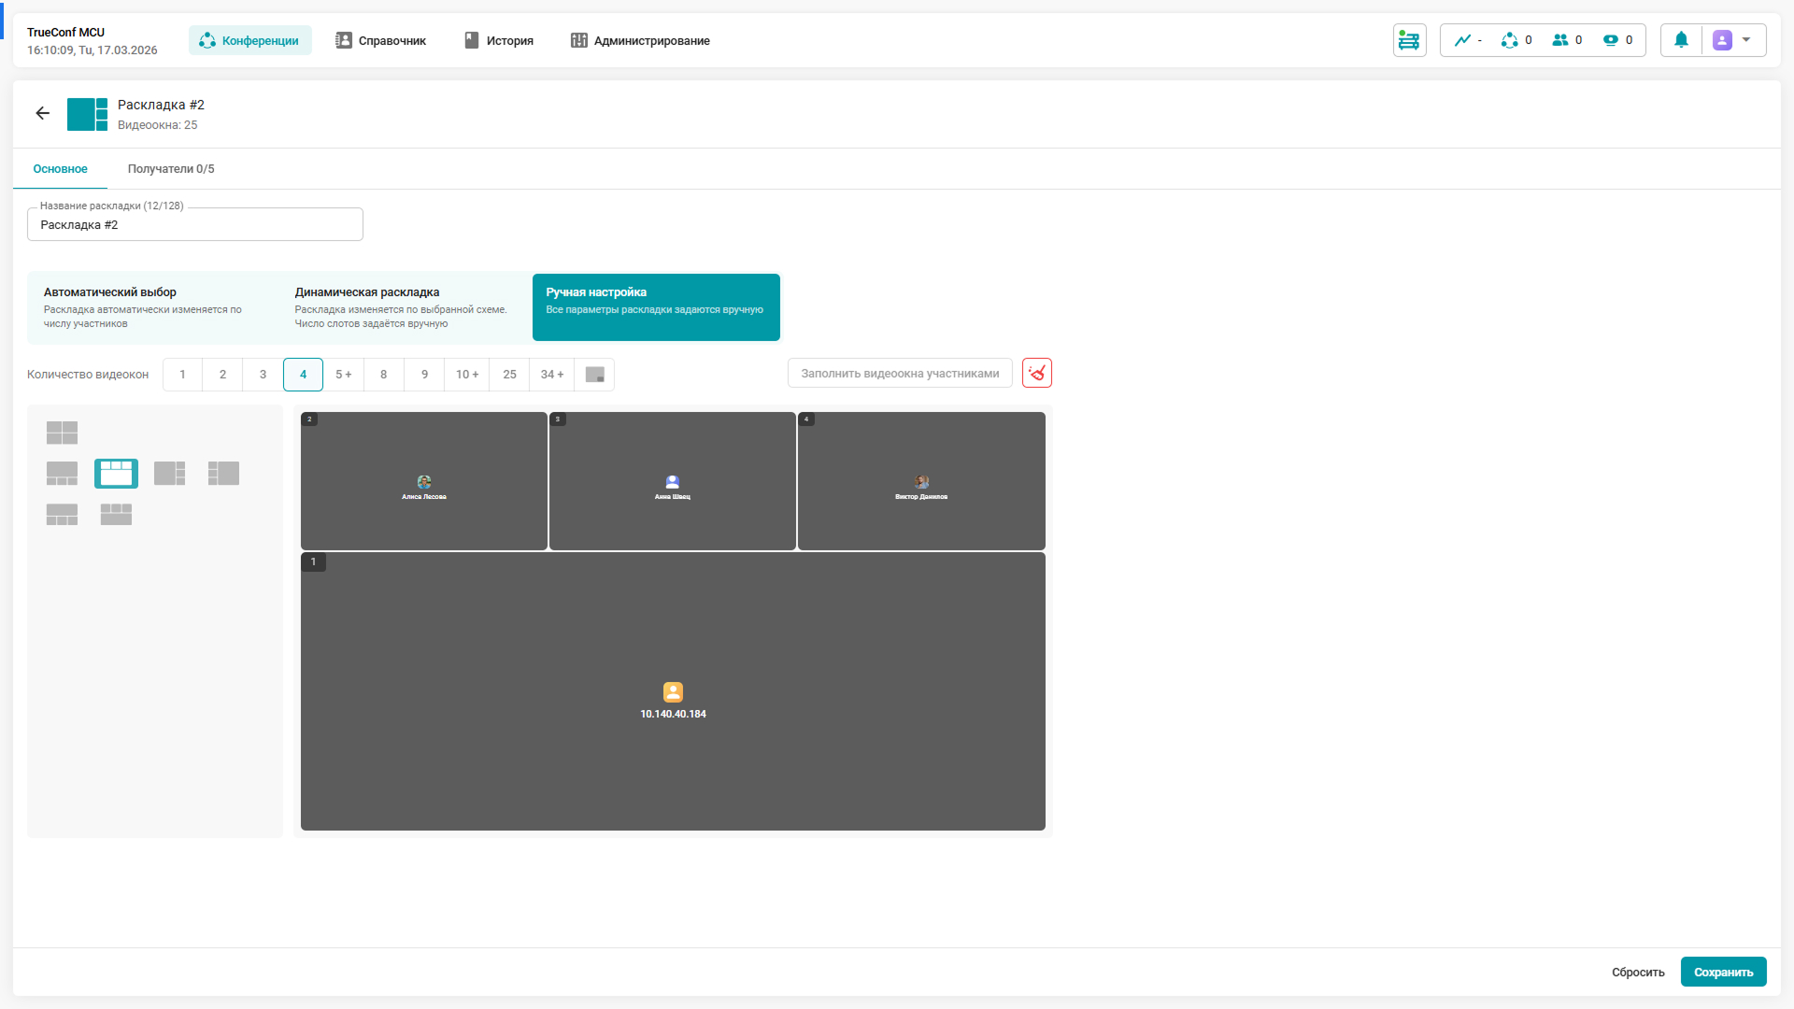Click the participants counter people icon

tap(1559, 40)
